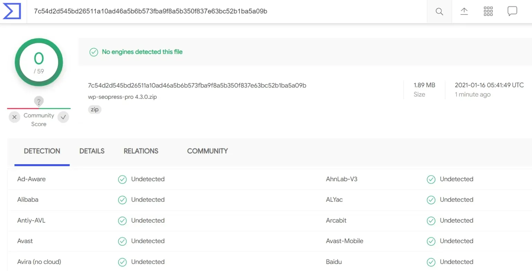Click the 2021-01-16 05:41:49 UTC timestamp
The height and width of the screenshot is (271, 532).
489,85
